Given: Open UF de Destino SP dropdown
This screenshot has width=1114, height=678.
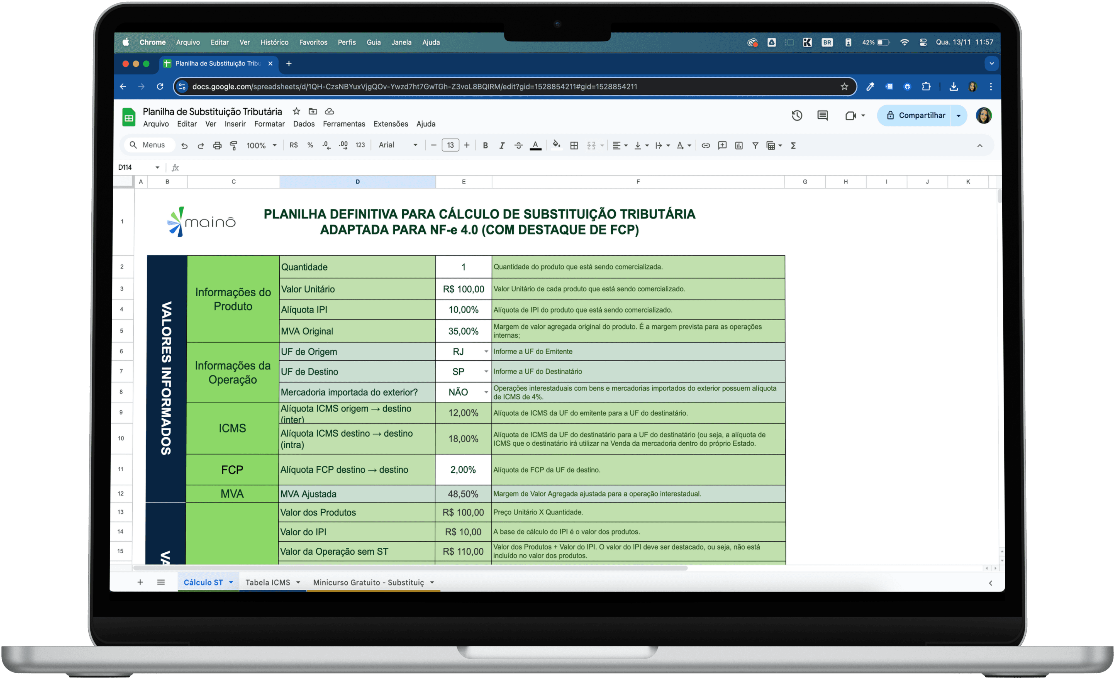Looking at the screenshot, I should [x=486, y=372].
